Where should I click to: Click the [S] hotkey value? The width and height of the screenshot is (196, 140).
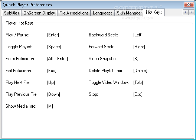click(136, 59)
